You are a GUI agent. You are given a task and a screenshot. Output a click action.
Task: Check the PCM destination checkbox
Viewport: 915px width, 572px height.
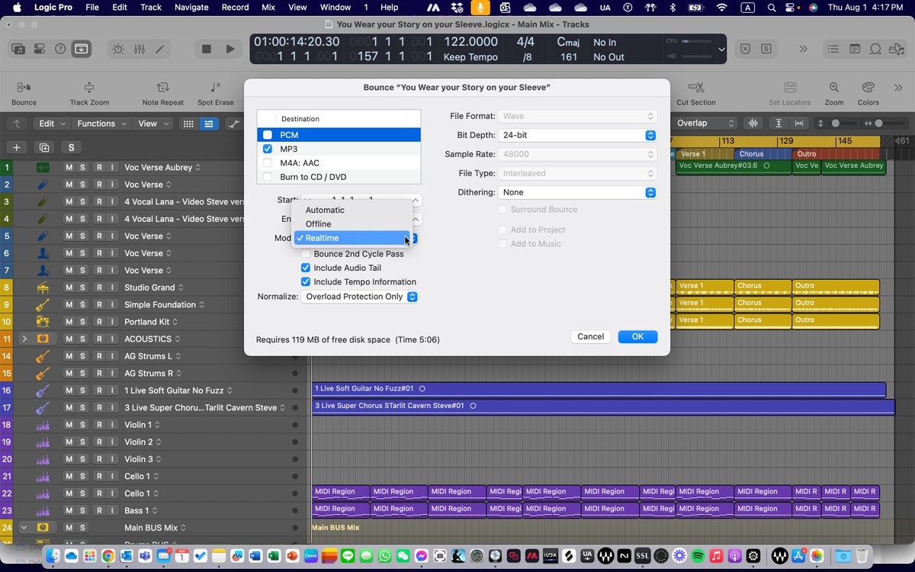268,135
